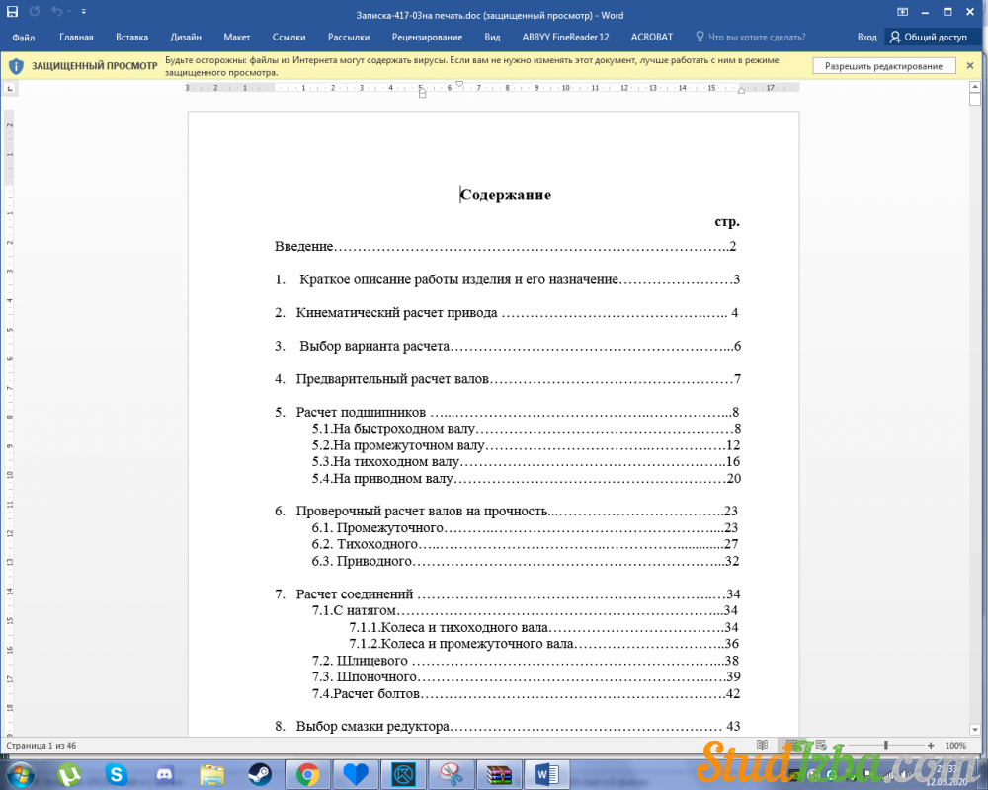Open Discord from the taskbar
Viewport: 988px width, 790px height.
tap(164, 773)
